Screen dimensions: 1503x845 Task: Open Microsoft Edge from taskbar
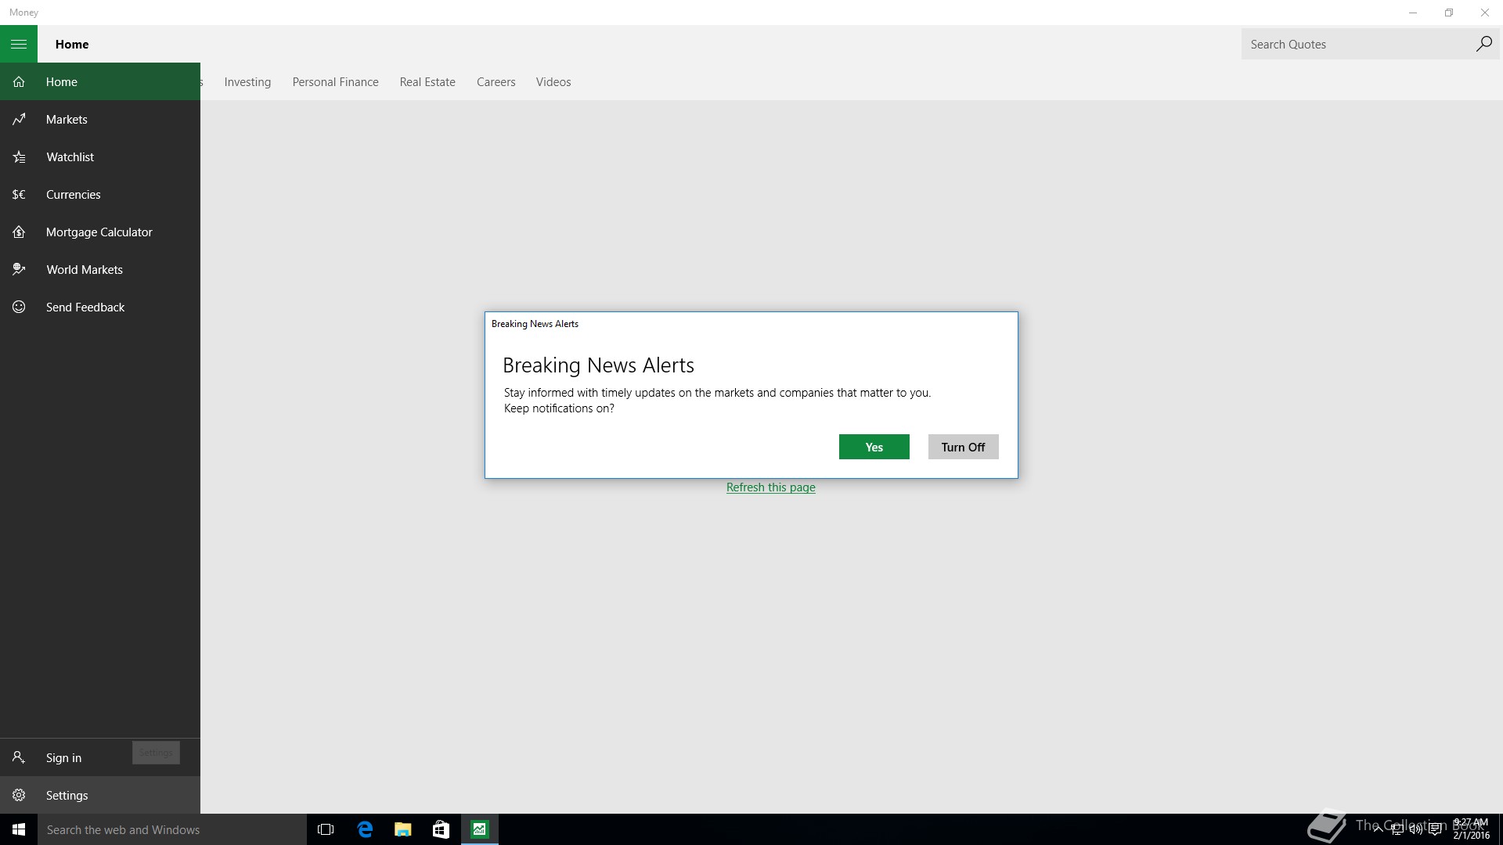(x=365, y=829)
